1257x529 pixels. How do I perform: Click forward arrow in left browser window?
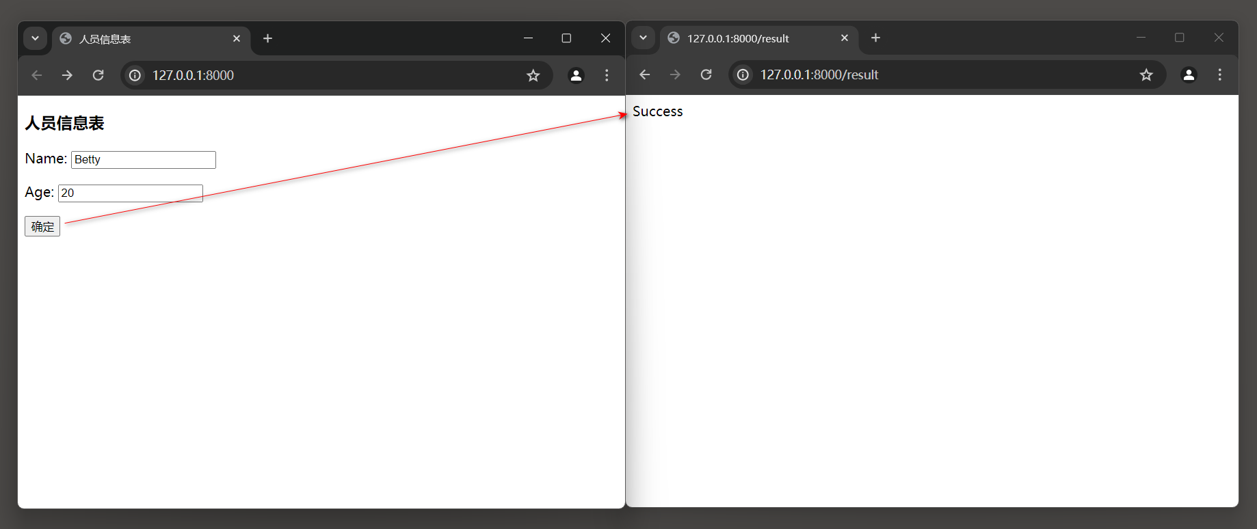pyautogui.click(x=67, y=75)
